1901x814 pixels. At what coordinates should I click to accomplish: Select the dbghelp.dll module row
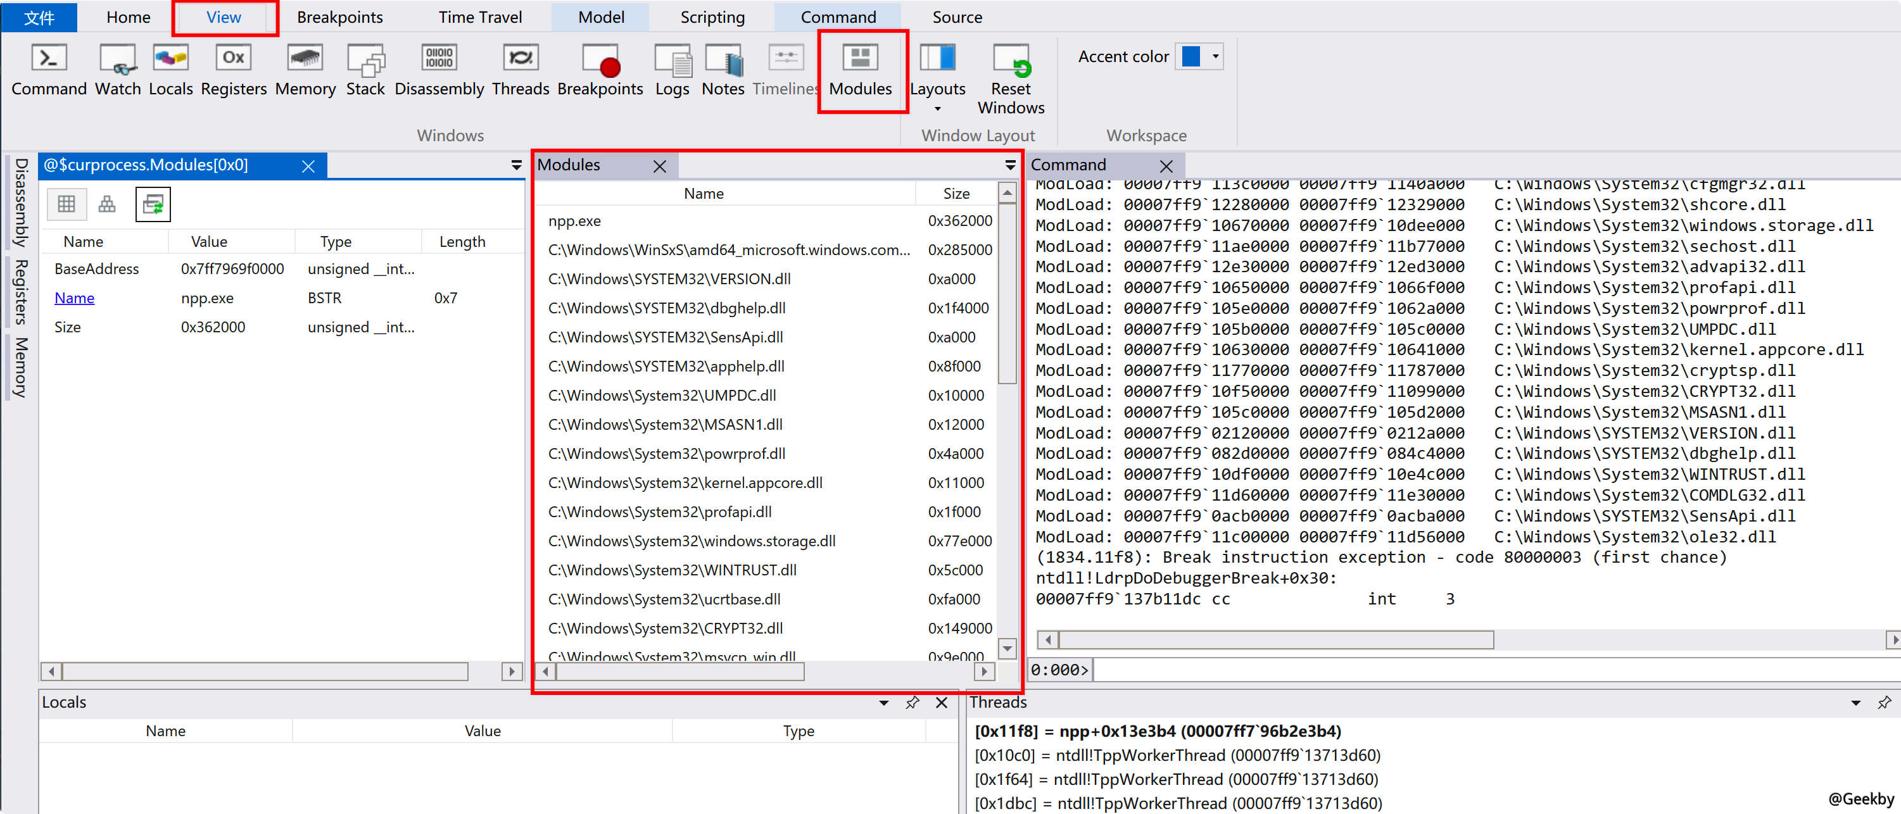[x=767, y=308]
